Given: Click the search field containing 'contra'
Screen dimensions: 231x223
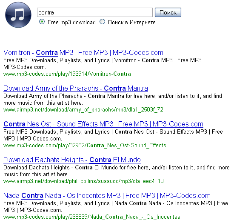Looking at the screenshot, I should click(x=95, y=12).
